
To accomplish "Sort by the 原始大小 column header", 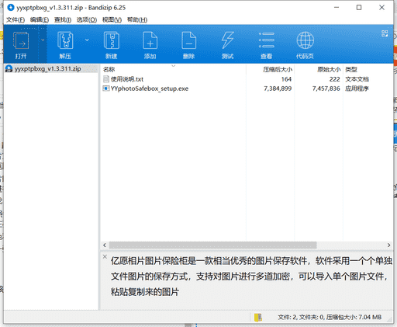I will [x=329, y=69].
